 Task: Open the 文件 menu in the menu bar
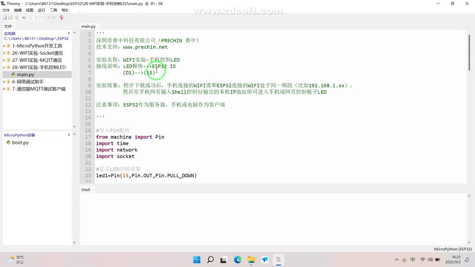[6, 10]
